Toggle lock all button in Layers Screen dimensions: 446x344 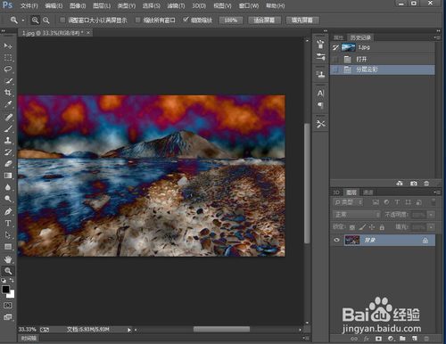382,227
